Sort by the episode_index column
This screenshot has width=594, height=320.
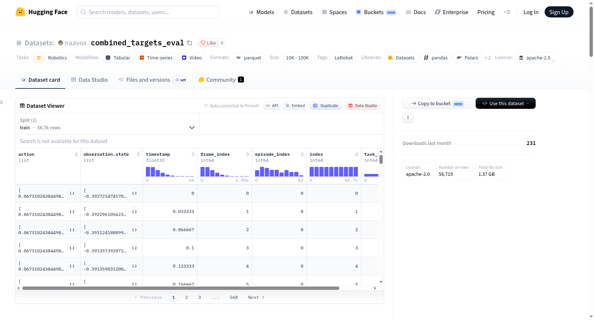point(302,154)
